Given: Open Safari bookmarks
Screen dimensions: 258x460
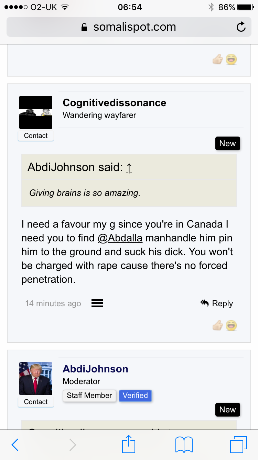Looking at the screenshot, I should click(184, 445).
